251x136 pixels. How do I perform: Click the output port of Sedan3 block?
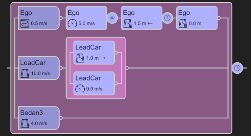[x=61, y=118]
